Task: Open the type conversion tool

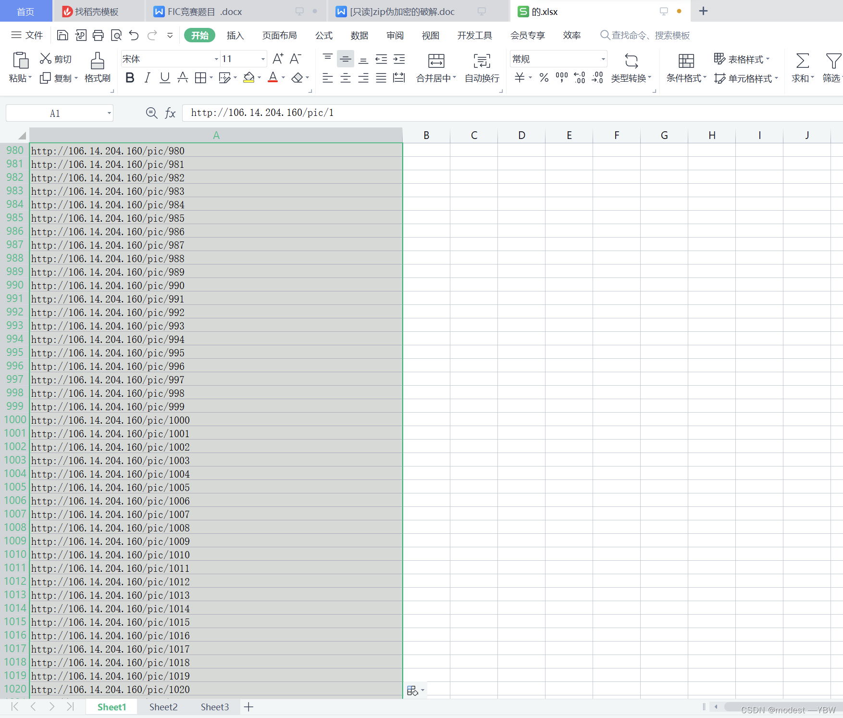Action: (x=632, y=68)
